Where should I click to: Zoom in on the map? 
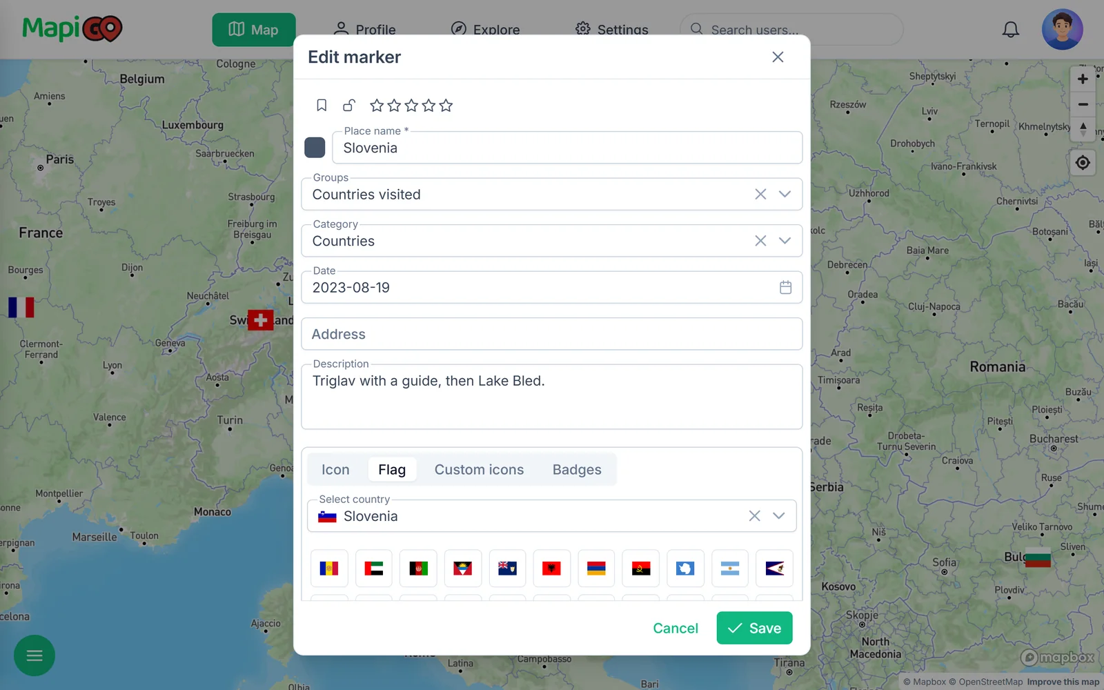click(x=1083, y=79)
